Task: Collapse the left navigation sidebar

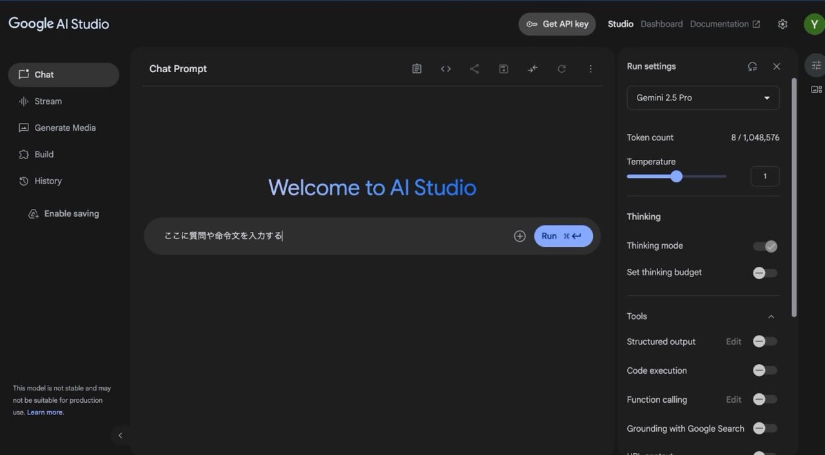Action: [120, 436]
